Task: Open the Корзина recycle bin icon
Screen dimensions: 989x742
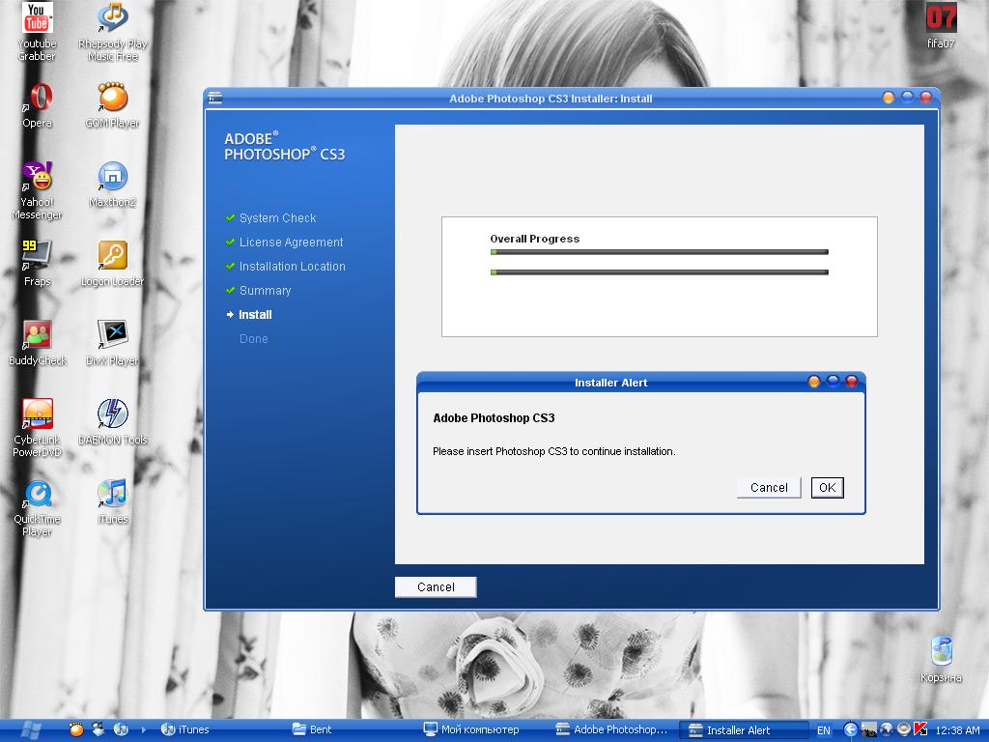Action: pyautogui.click(x=941, y=659)
